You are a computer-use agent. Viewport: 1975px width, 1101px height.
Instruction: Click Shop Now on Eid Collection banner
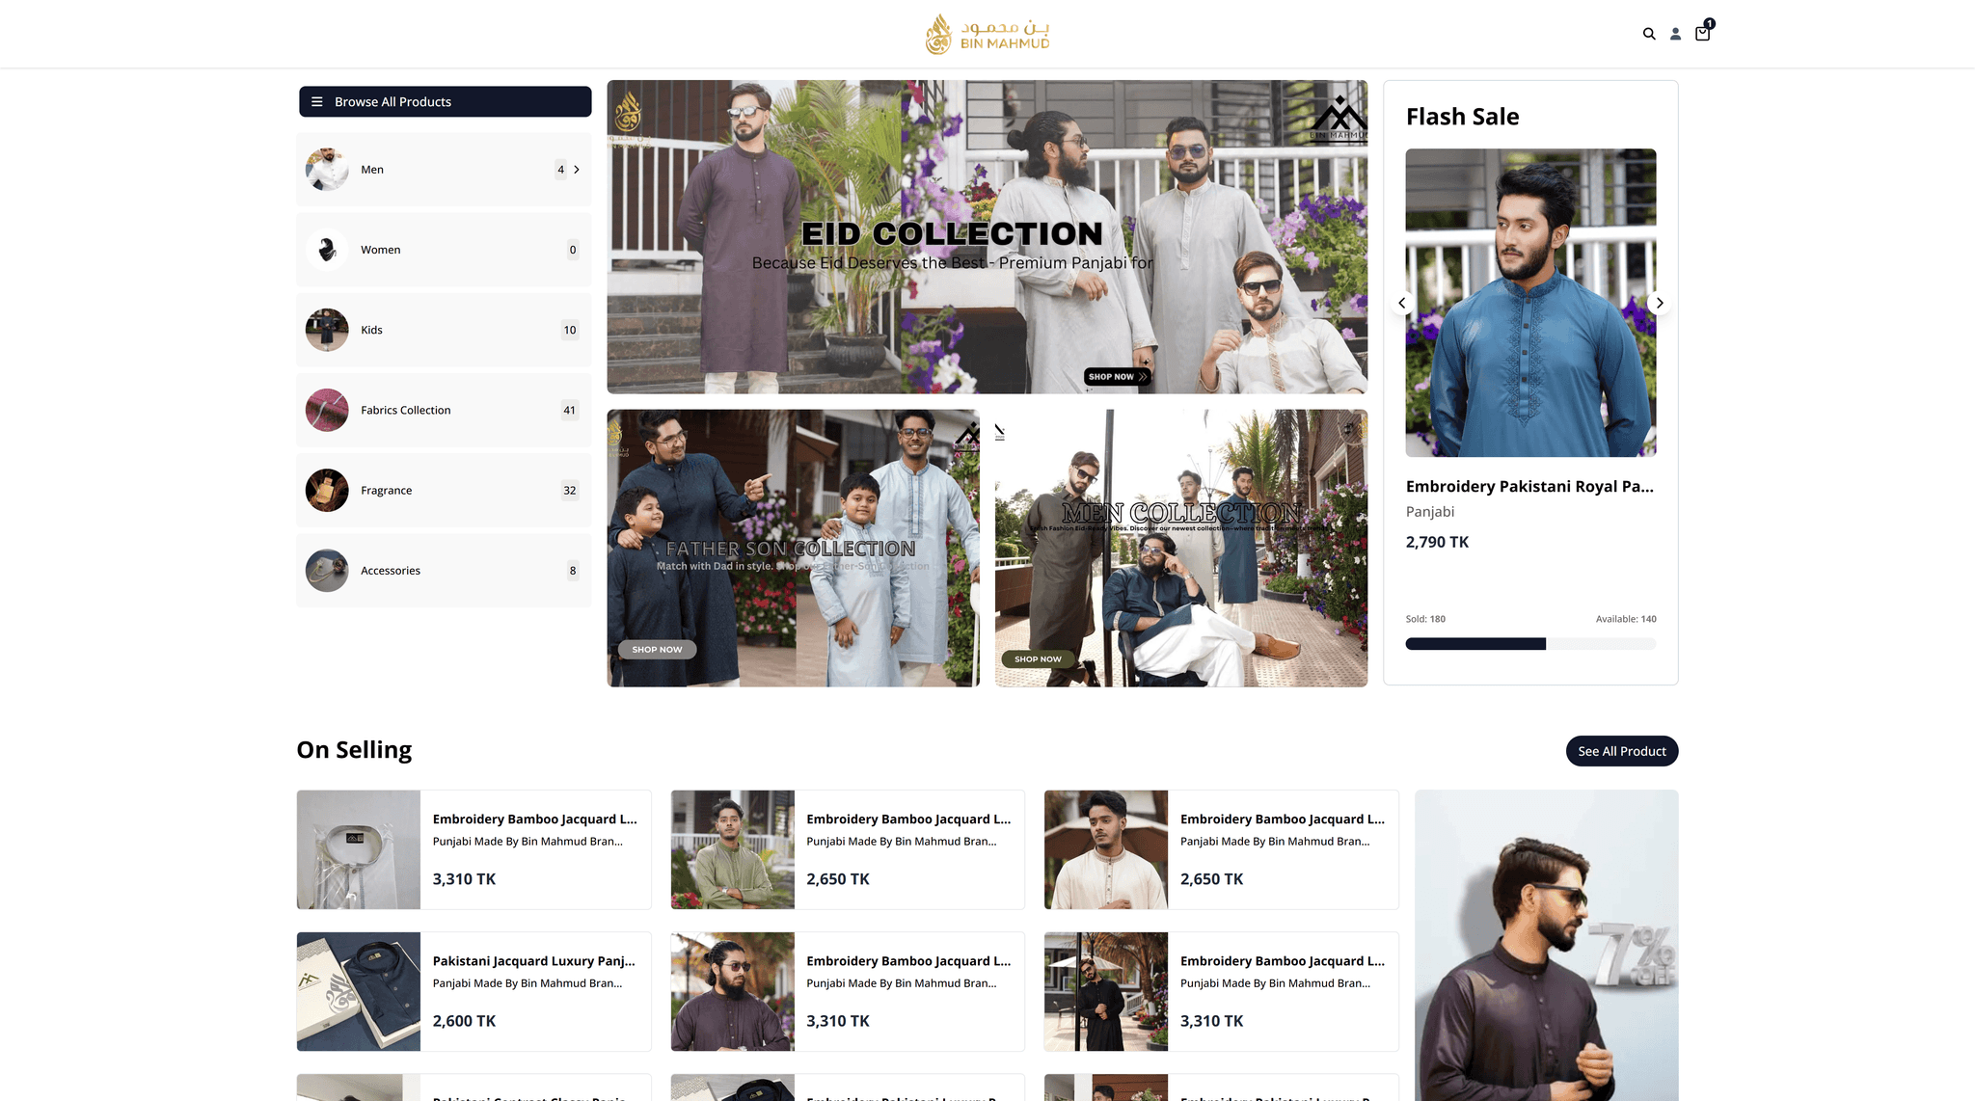(x=1117, y=377)
